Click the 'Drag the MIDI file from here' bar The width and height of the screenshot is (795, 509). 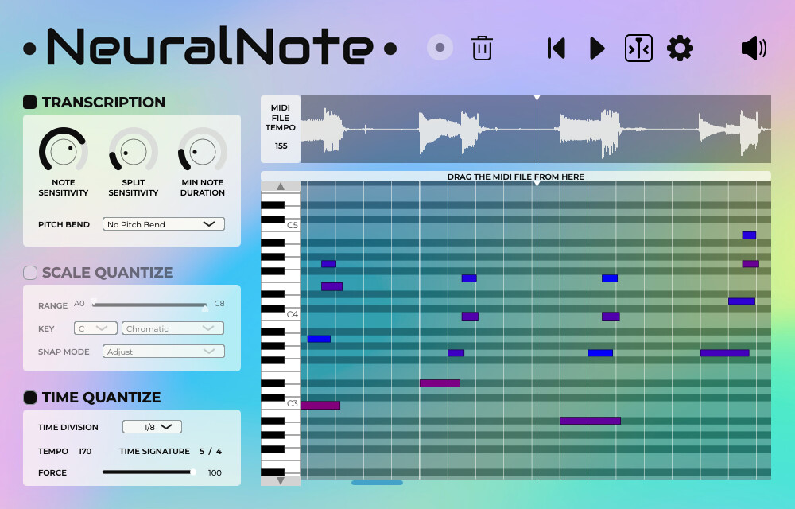coord(515,177)
